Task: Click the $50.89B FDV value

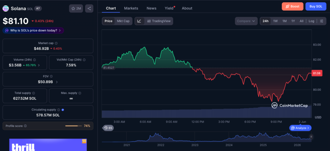Action: (x=45, y=82)
